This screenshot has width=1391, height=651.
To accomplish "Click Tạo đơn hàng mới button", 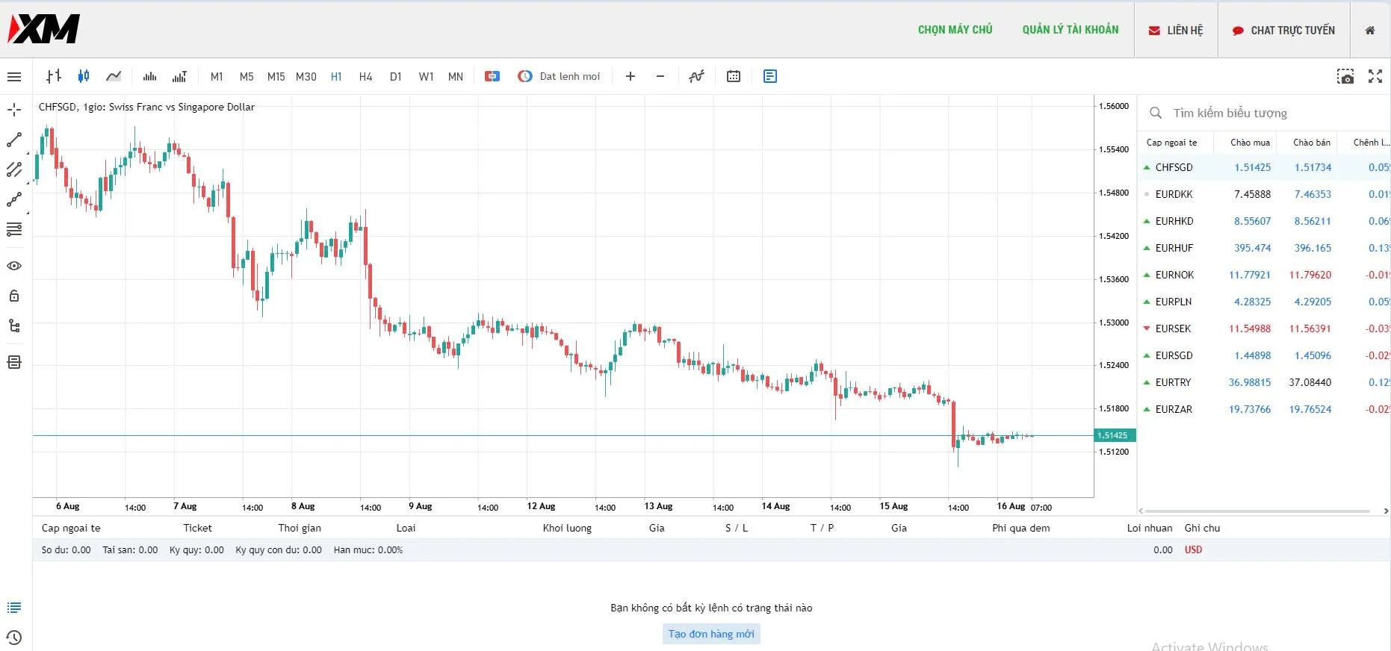I will (x=711, y=634).
